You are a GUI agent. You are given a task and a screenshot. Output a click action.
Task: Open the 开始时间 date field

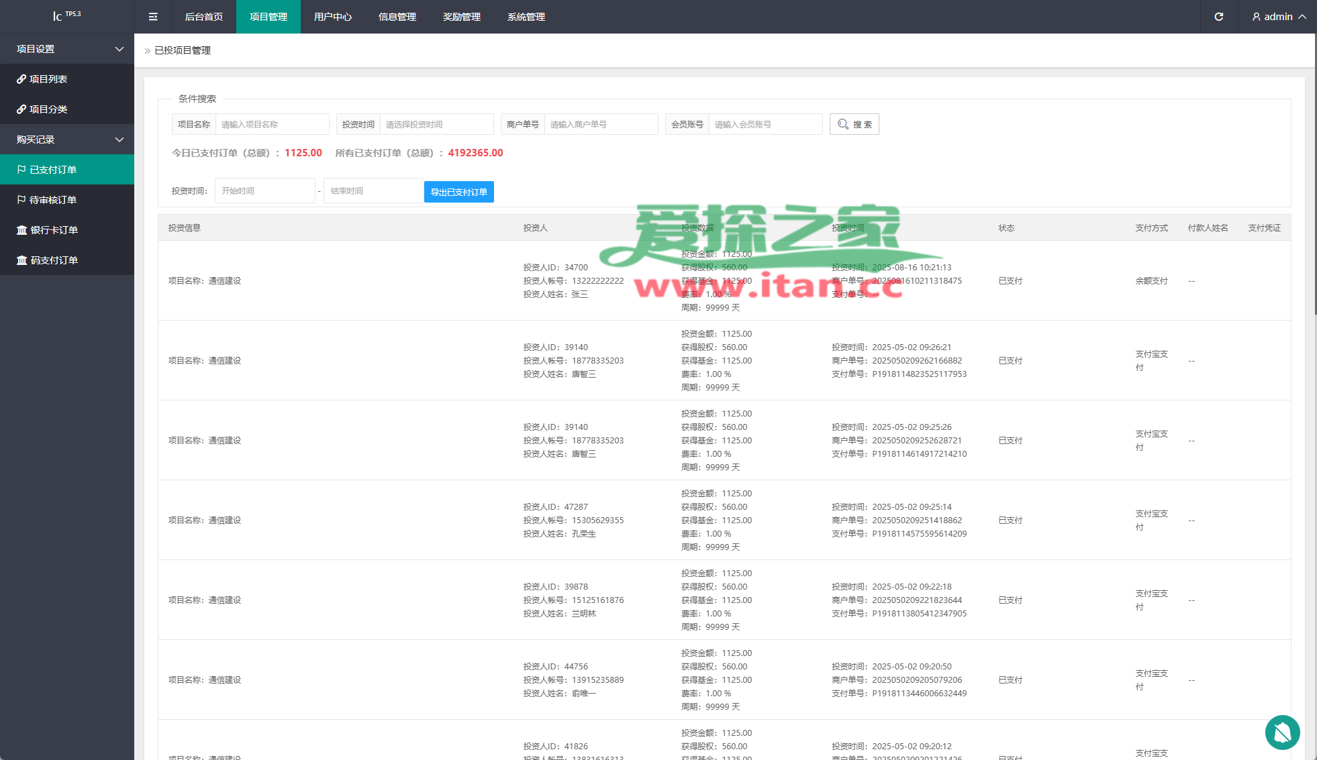265,191
